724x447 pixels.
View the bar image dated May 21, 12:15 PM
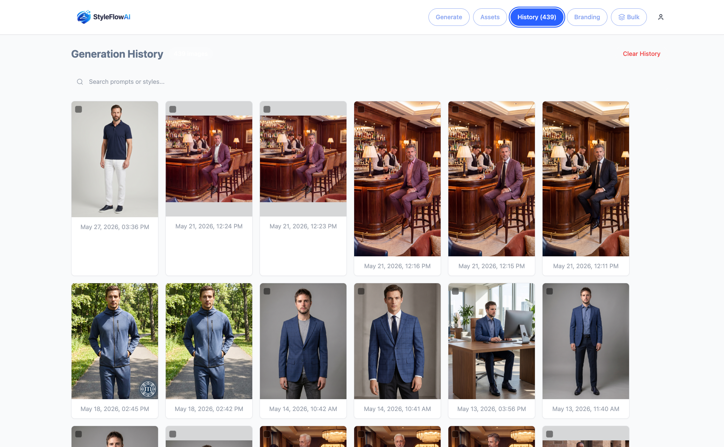[x=492, y=179]
